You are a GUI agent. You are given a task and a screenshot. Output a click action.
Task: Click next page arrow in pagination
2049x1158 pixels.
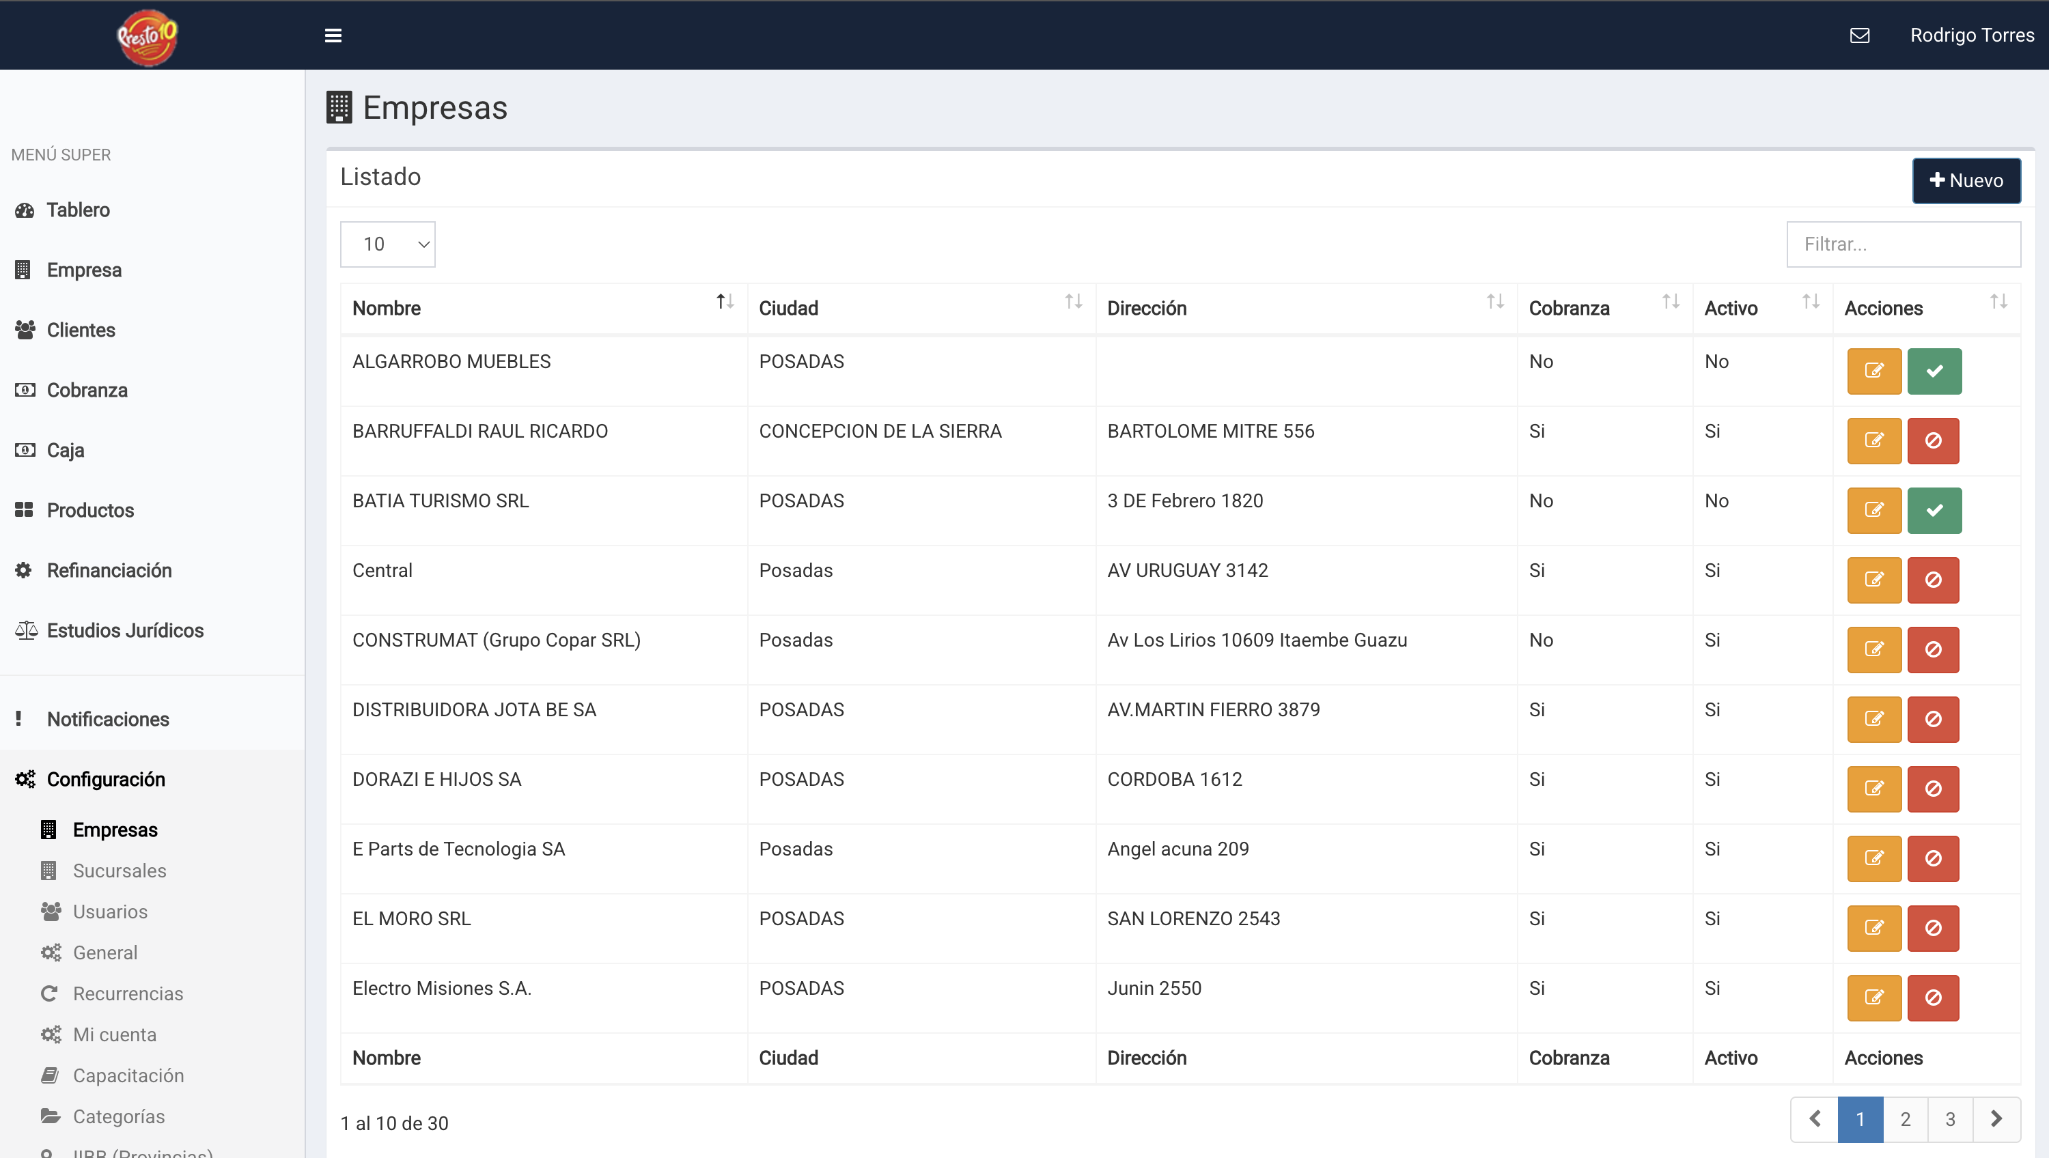pos(1996,1120)
